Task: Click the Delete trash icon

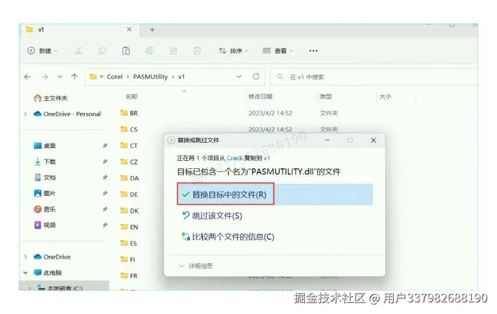Action: pyautogui.click(x=197, y=51)
